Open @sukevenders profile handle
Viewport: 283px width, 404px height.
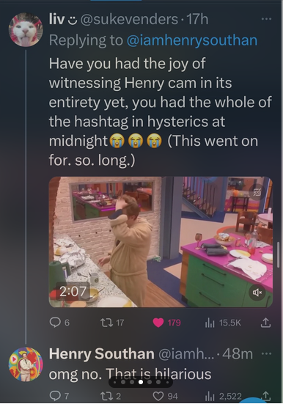click(x=129, y=20)
